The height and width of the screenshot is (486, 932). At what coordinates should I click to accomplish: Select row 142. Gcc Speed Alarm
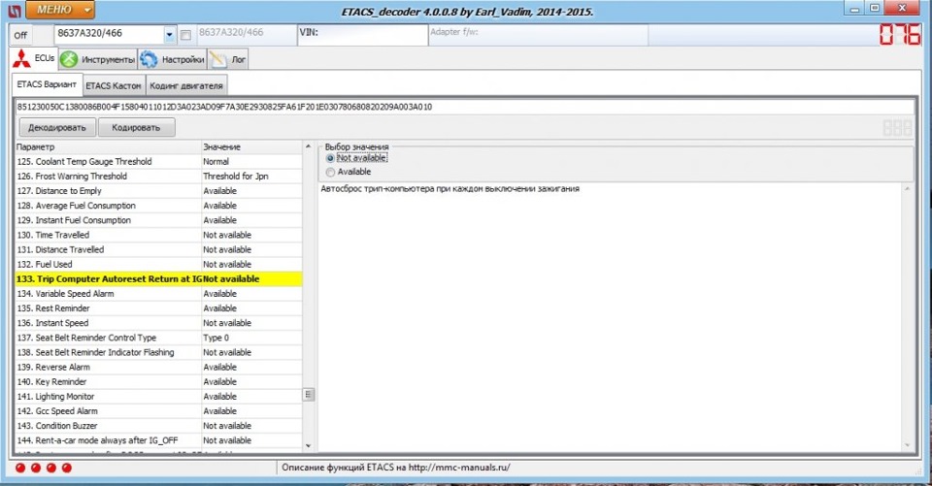click(158, 411)
